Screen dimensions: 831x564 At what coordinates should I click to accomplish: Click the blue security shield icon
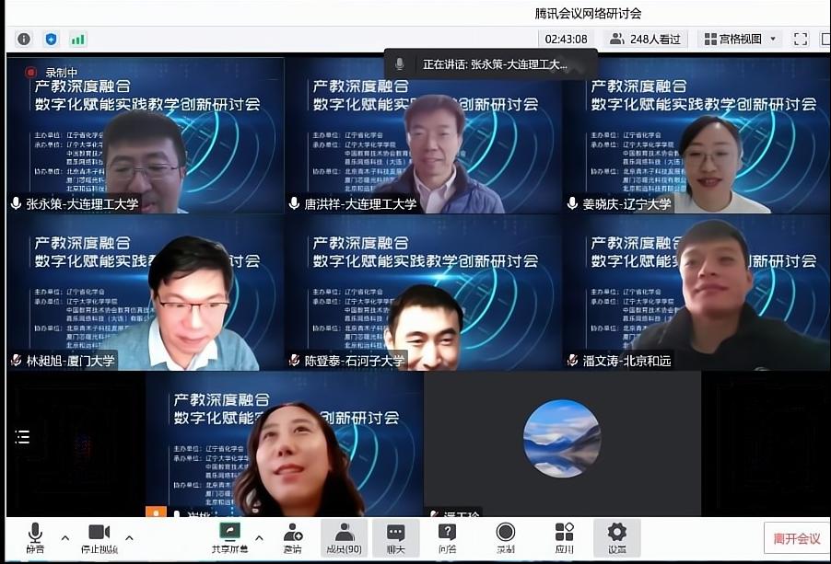(51, 39)
